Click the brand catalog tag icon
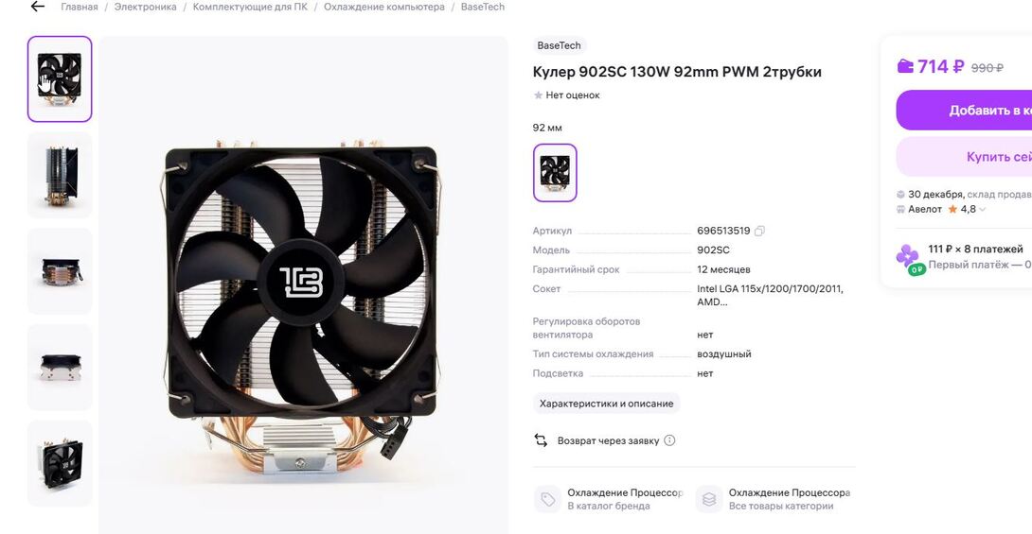 point(547,499)
